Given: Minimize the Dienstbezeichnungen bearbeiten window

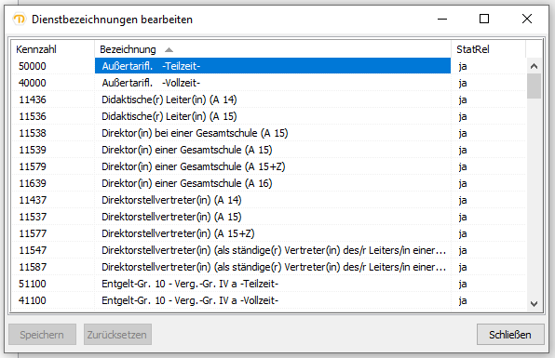Looking at the screenshot, I should [442, 19].
